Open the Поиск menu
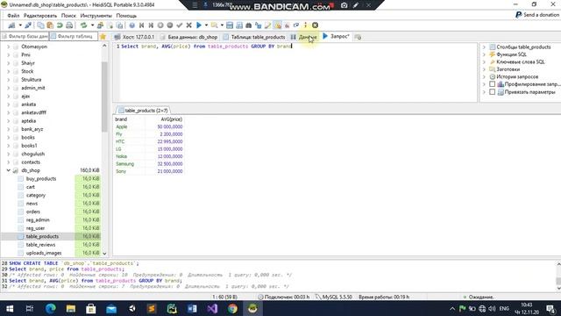 coord(68,16)
